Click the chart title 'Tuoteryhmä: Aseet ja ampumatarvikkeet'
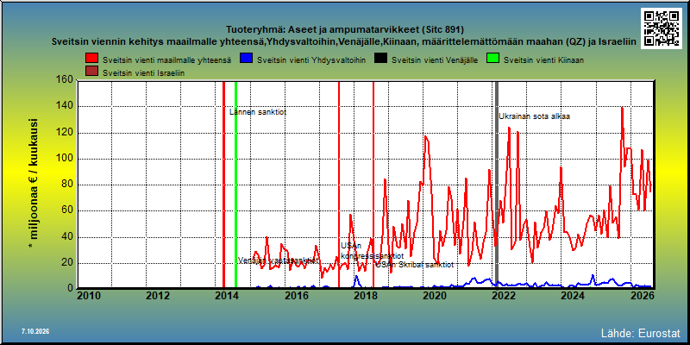690x345 pixels. point(344,30)
